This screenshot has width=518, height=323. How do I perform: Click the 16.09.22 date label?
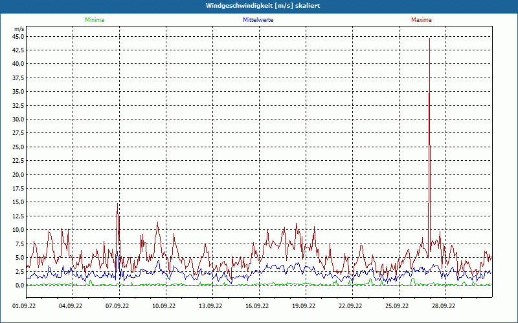pyautogui.click(x=257, y=306)
